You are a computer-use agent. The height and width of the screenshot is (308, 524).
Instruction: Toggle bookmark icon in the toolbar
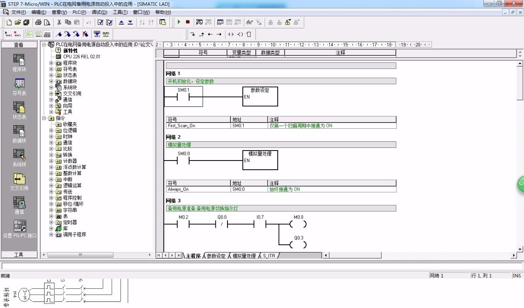coord(59,34)
